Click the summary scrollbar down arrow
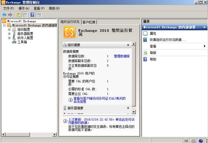208x143 pixels. 134,112
